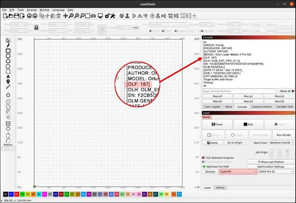Image resolution: width=296 pixels, height=203 pixels.
Task: Click the Radius spinner arrows
Action: 14,149
